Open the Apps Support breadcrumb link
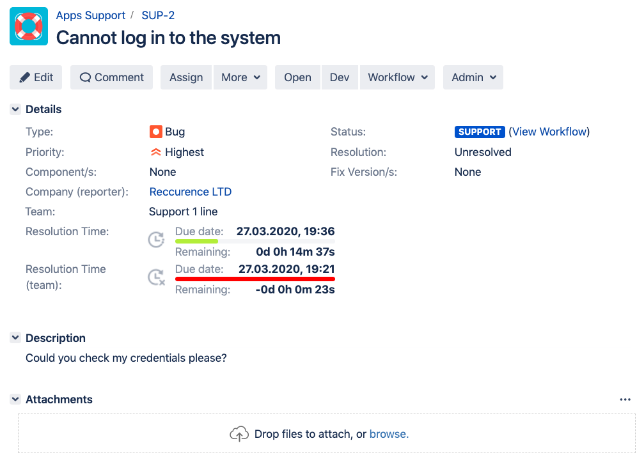The width and height of the screenshot is (644, 457). tap(90, 15)
